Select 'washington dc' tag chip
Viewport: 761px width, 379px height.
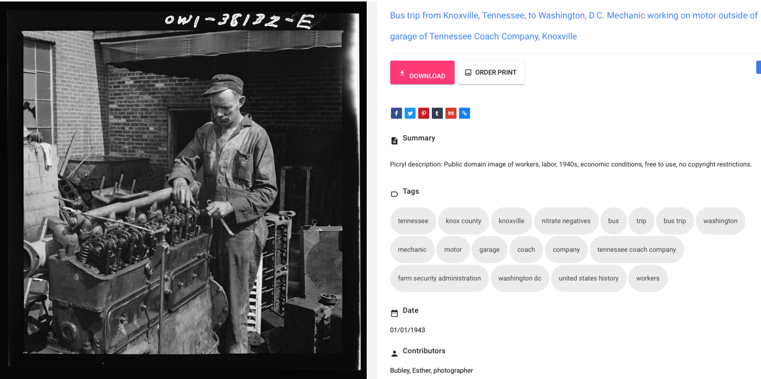coord(520,278)
